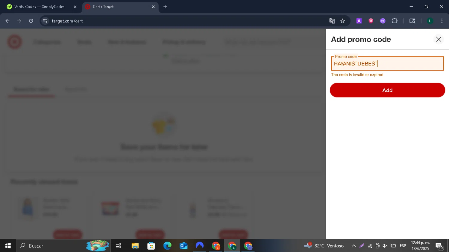Image resolution: width=449 pixels, height=252 pixels.
Task: Open the Chrome three-dot menu
Action: 442,21
